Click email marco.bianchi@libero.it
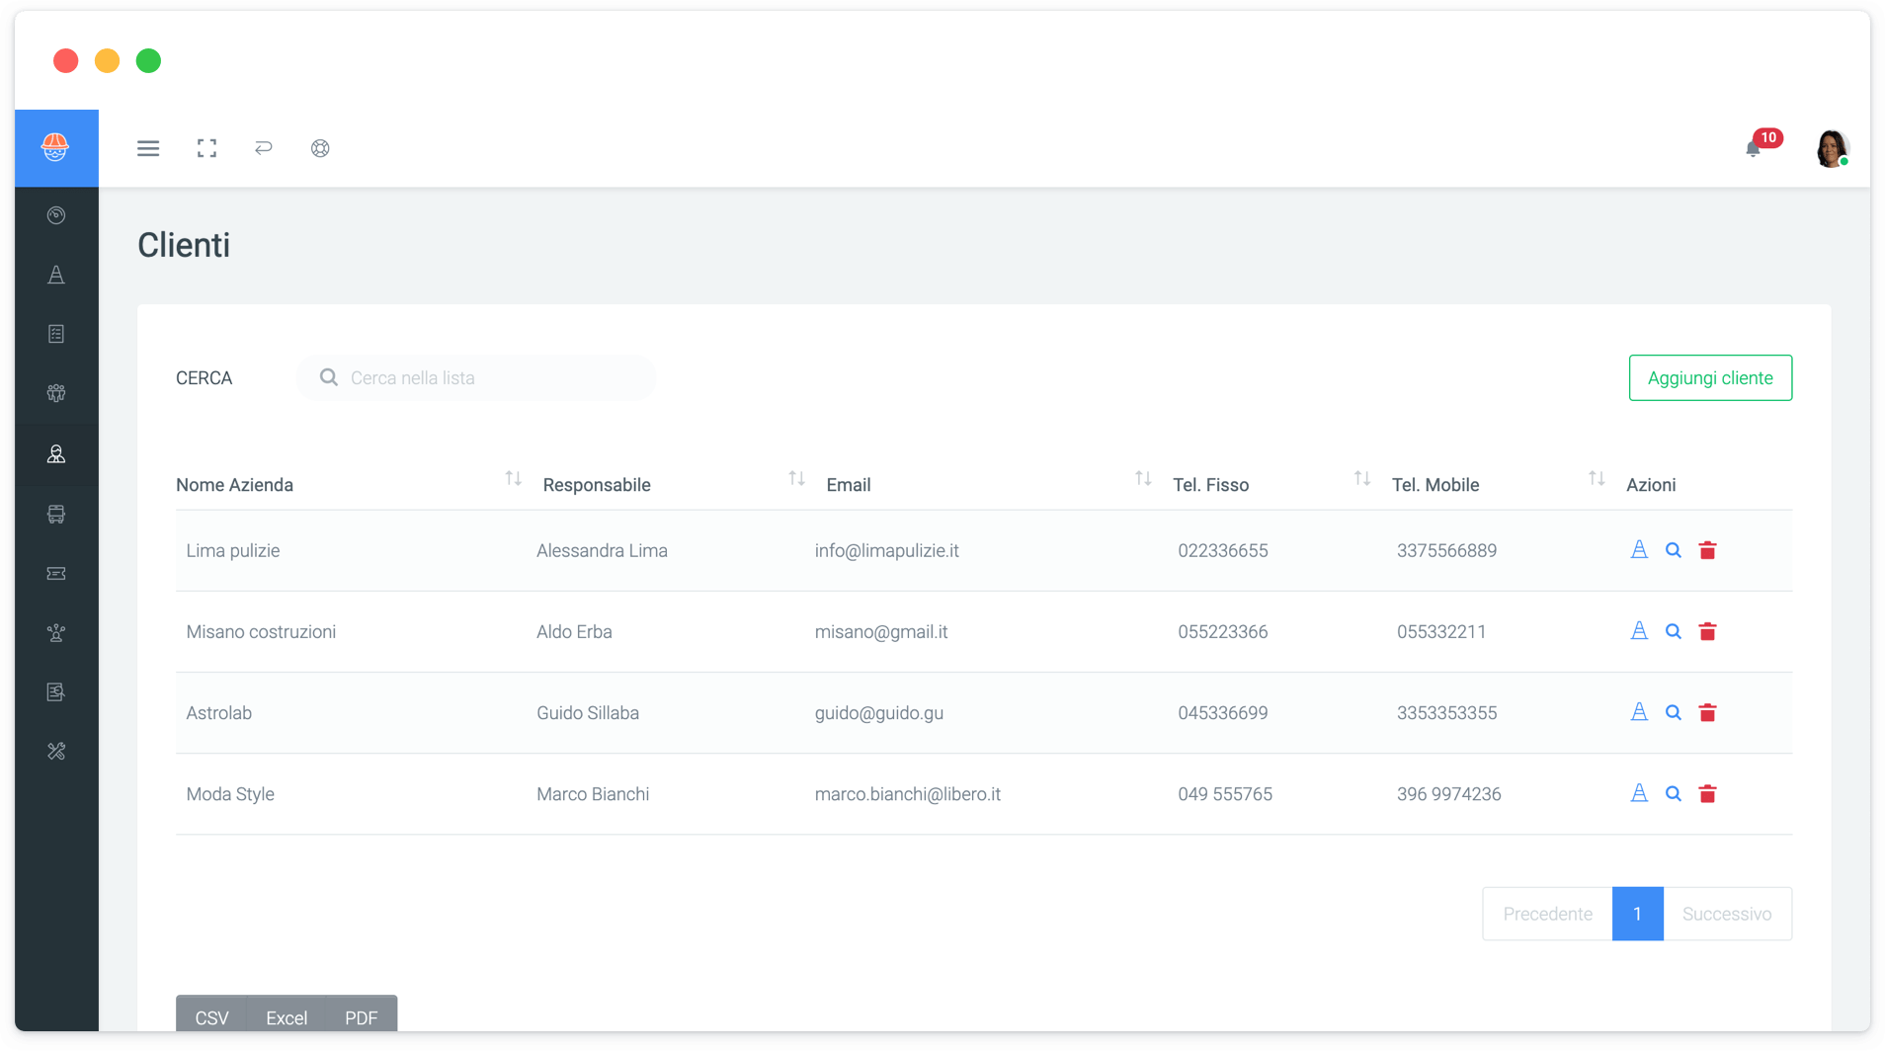 click(x=907, y=793)
